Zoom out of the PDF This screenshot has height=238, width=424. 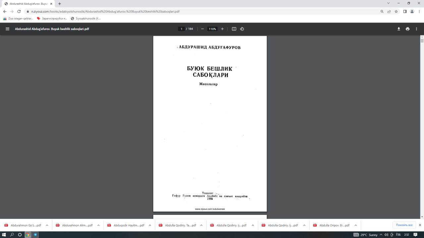(x=202, y=29)
